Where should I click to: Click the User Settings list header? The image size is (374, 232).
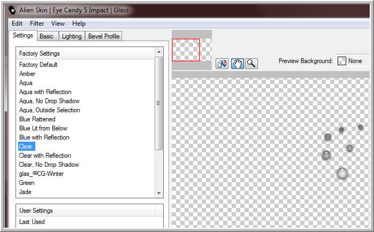(86, 211)
